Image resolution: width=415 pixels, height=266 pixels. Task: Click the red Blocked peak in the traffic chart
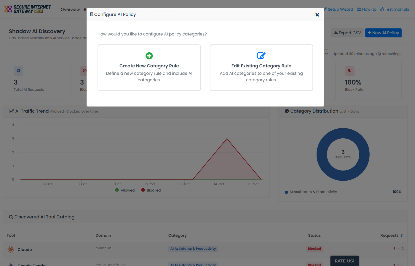[227, 139]
